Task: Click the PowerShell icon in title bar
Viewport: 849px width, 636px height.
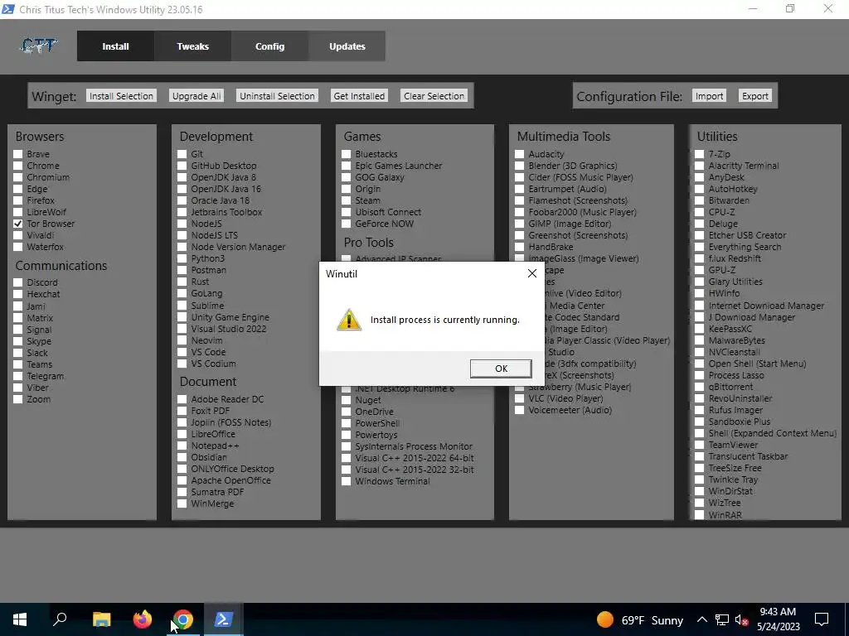Action: point(8,9)
